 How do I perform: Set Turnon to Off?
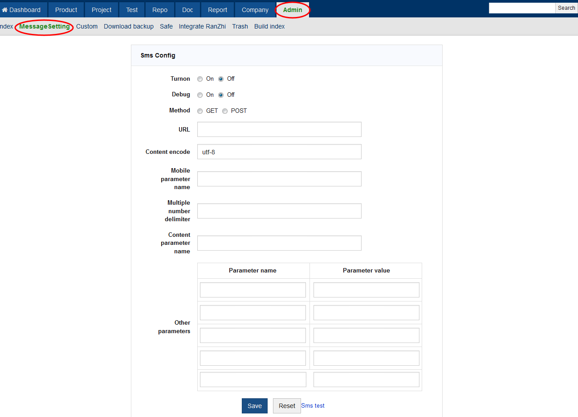221,79
